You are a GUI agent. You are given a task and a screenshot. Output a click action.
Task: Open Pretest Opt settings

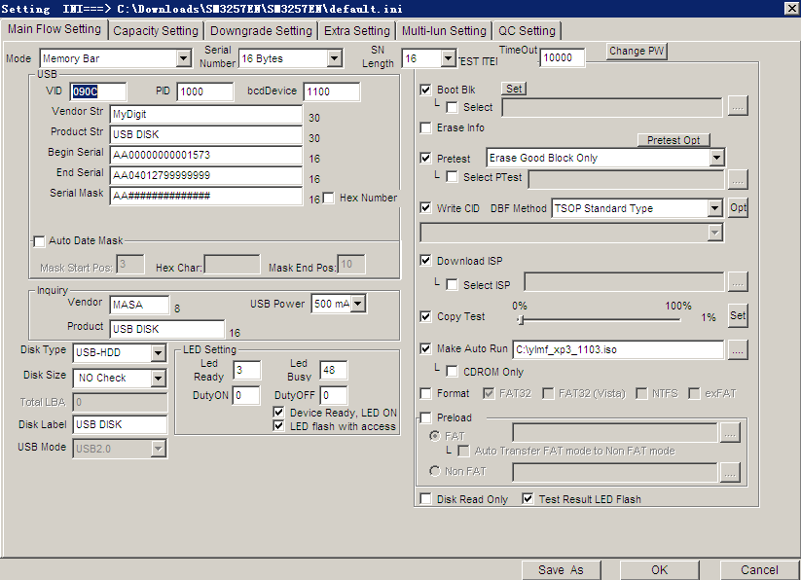click(x=674, y=140)
